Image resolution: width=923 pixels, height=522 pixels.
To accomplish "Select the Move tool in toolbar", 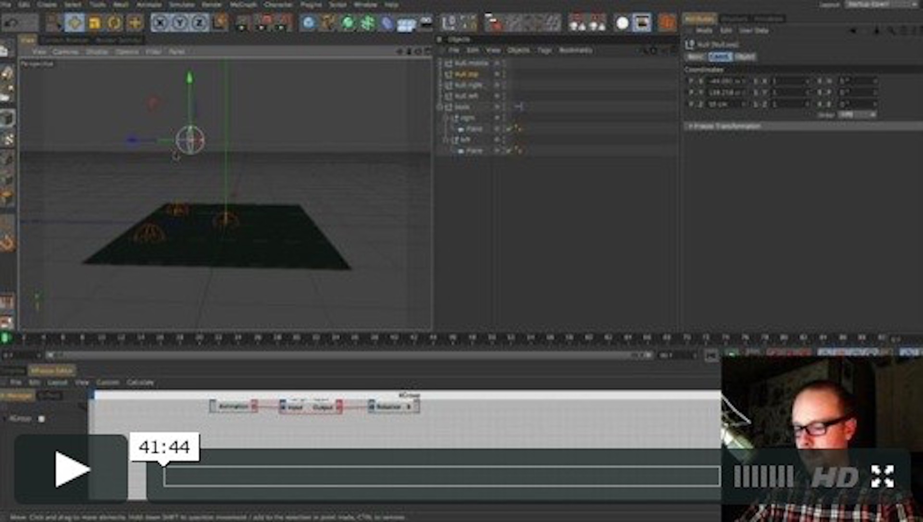I will (75, 23).
